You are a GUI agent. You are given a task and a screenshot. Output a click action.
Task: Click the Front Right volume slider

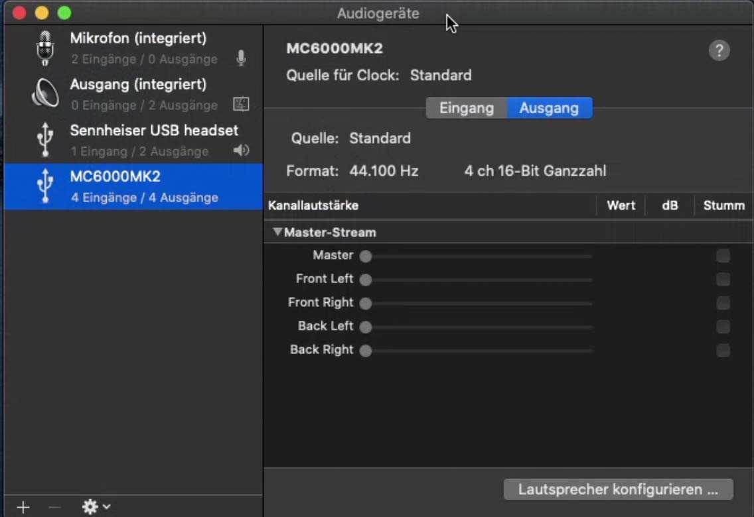[478, 304]
